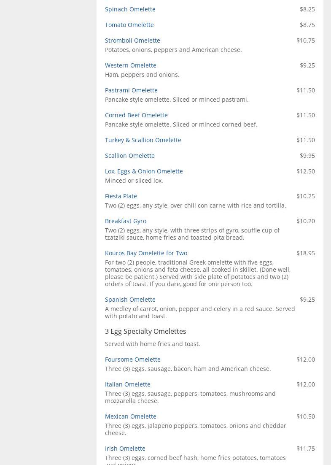Open the Spinach Omelette menu item
The height and width of the screenshot is (465, 331).
tap(130, 9)
